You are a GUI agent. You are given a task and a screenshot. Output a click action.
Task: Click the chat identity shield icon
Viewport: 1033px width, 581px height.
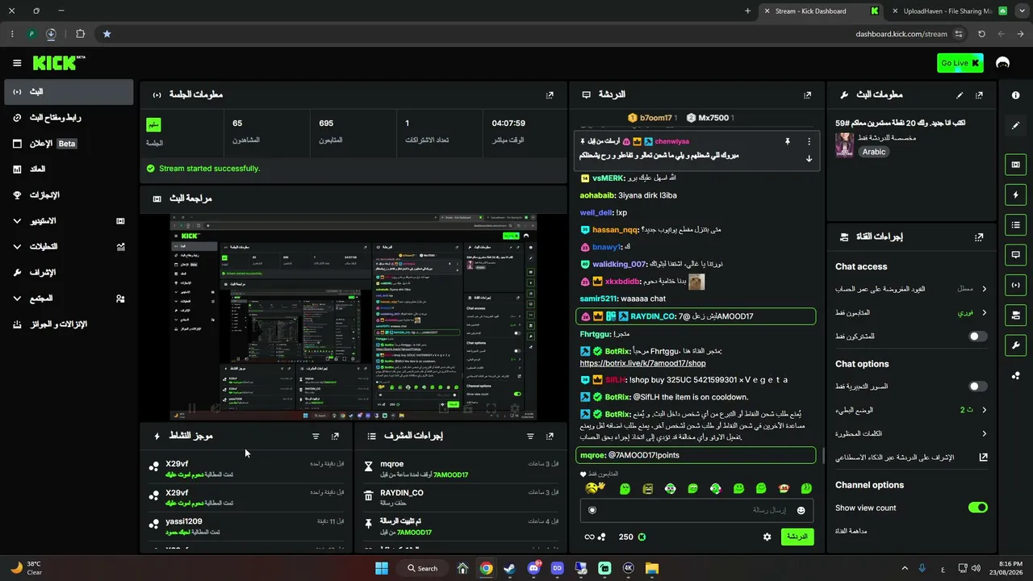(x=592, y=510)
